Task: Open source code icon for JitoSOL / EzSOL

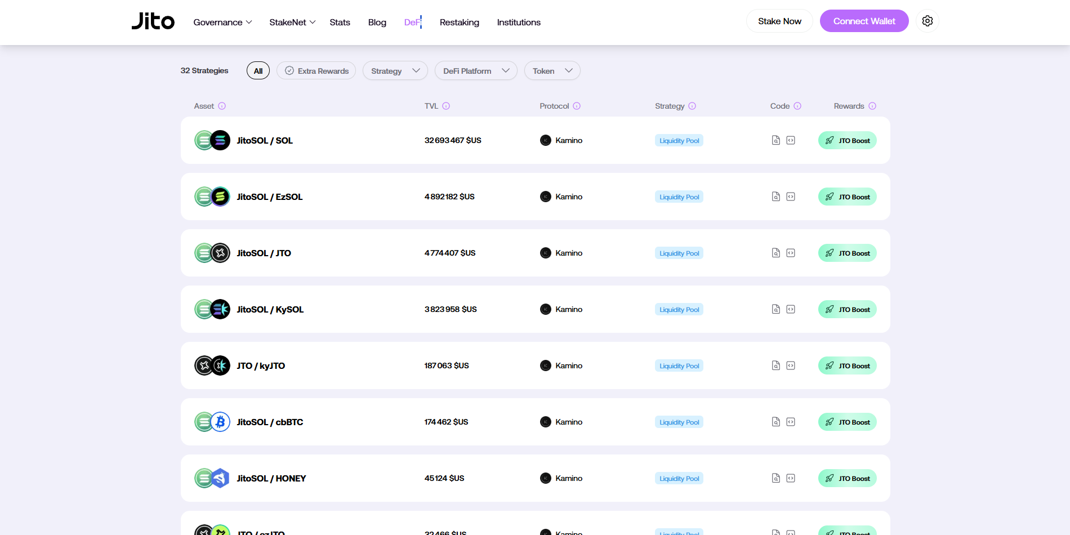Action: tap(791, 197)
